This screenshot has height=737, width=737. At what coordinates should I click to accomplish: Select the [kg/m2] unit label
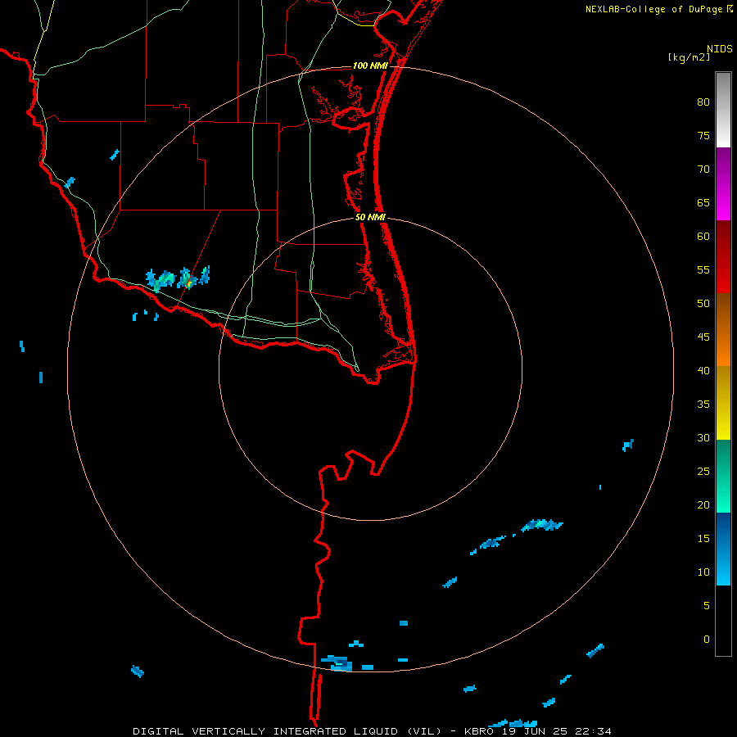[x=689, y=57]
